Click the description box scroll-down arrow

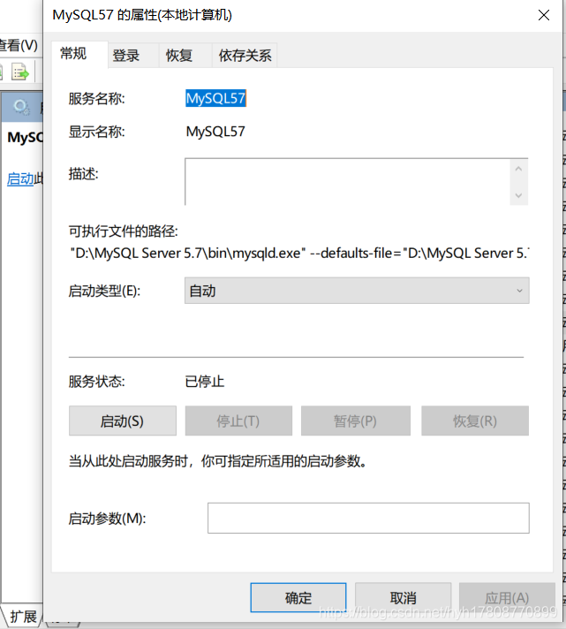518,195
